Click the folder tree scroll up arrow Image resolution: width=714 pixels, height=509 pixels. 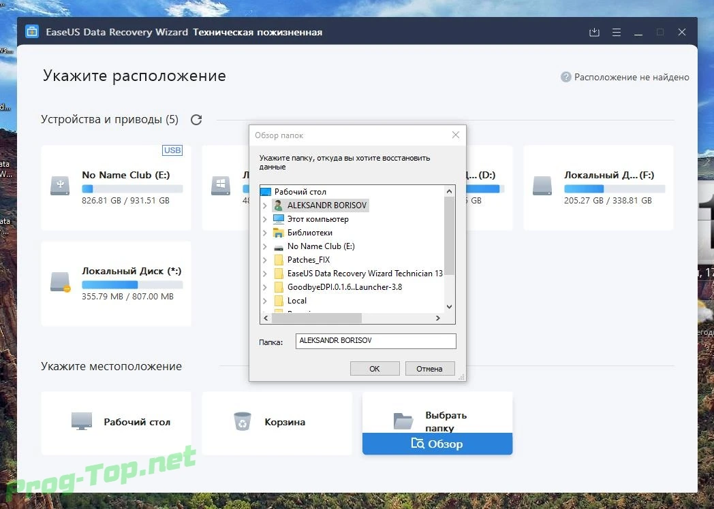449,191
